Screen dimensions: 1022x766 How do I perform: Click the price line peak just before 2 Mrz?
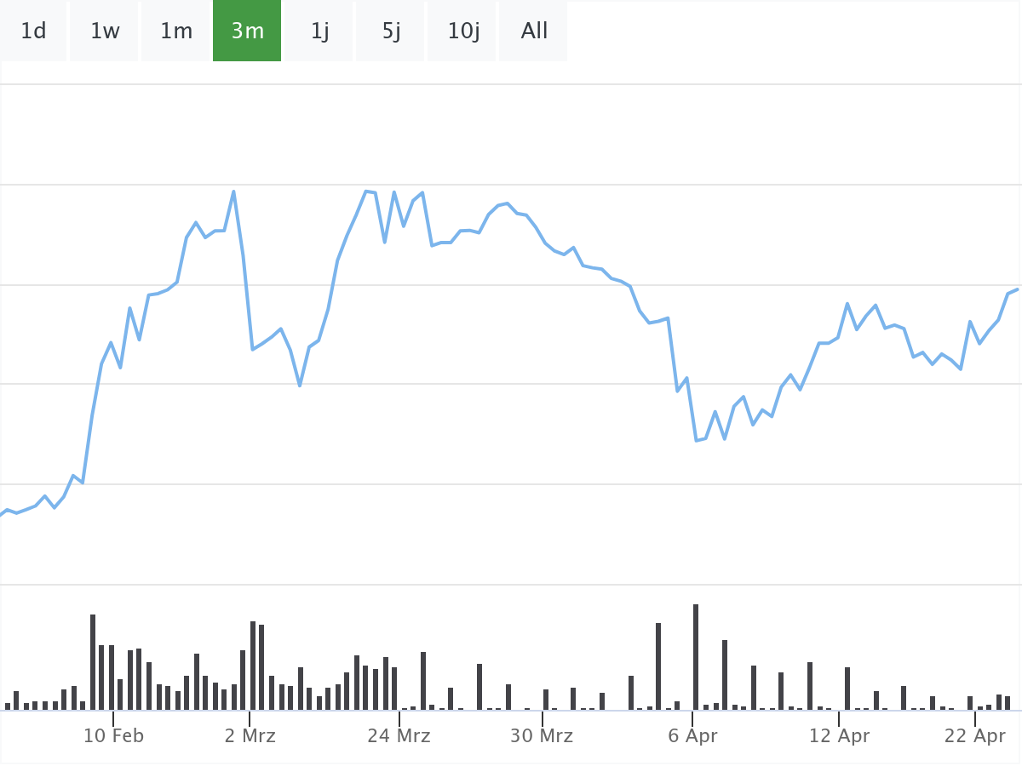233,191
